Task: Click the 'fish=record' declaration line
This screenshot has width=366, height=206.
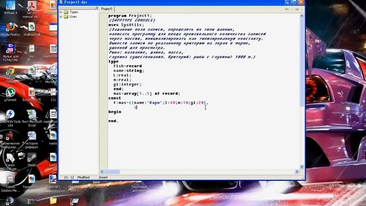Action: 128,66
